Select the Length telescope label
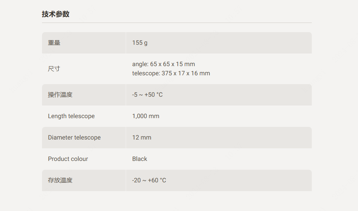The width and height of the screenshot is (358, 211). pyautogui.click(x=71, y=116)
